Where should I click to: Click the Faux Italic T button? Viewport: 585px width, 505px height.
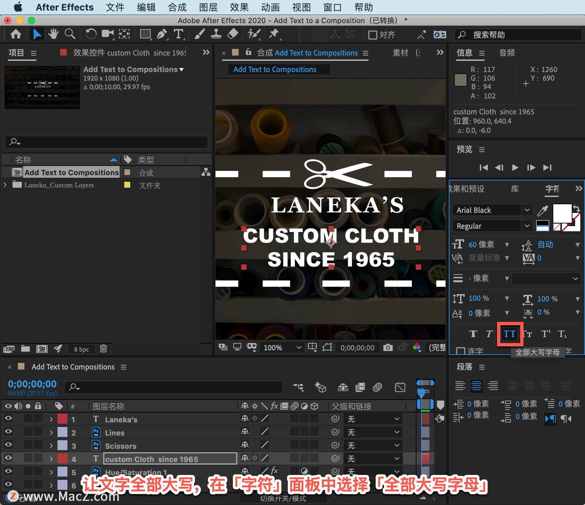coord(489,334)
